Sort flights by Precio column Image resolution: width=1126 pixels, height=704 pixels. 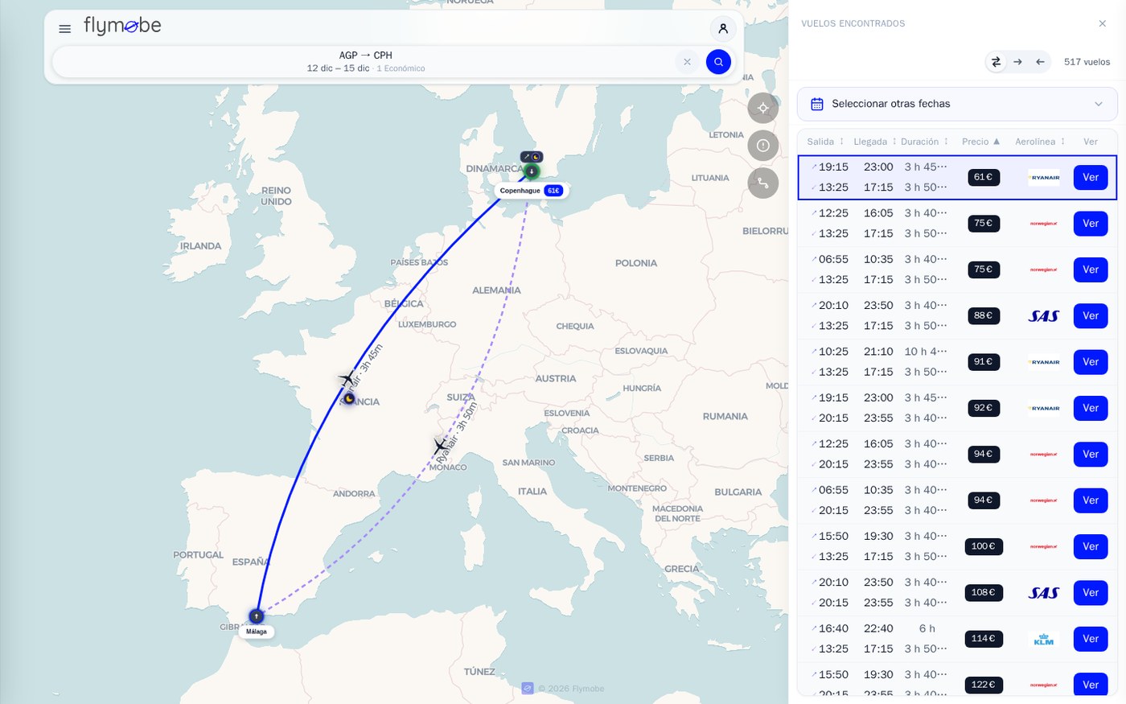tap(981, 142)
